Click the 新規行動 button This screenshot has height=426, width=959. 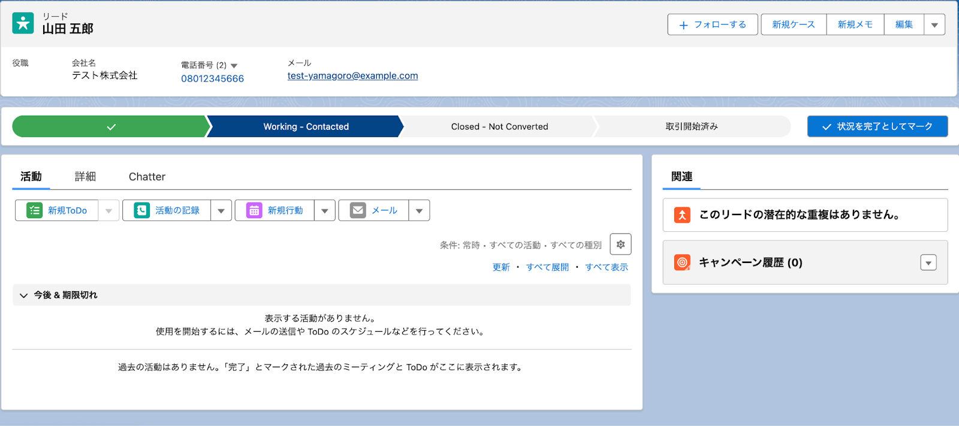275,210
